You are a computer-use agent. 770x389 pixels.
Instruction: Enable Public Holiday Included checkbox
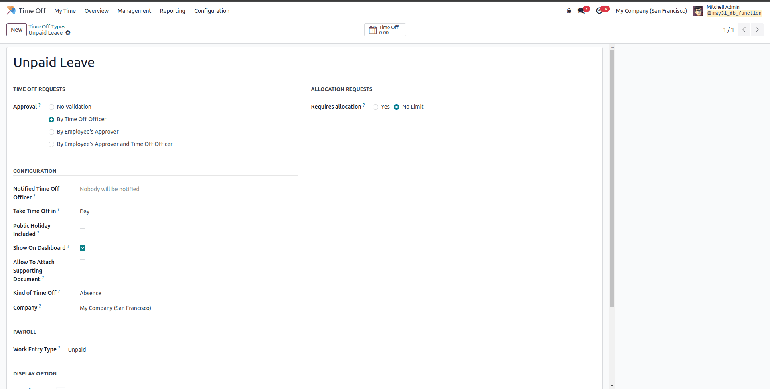(x=83, y=226)
